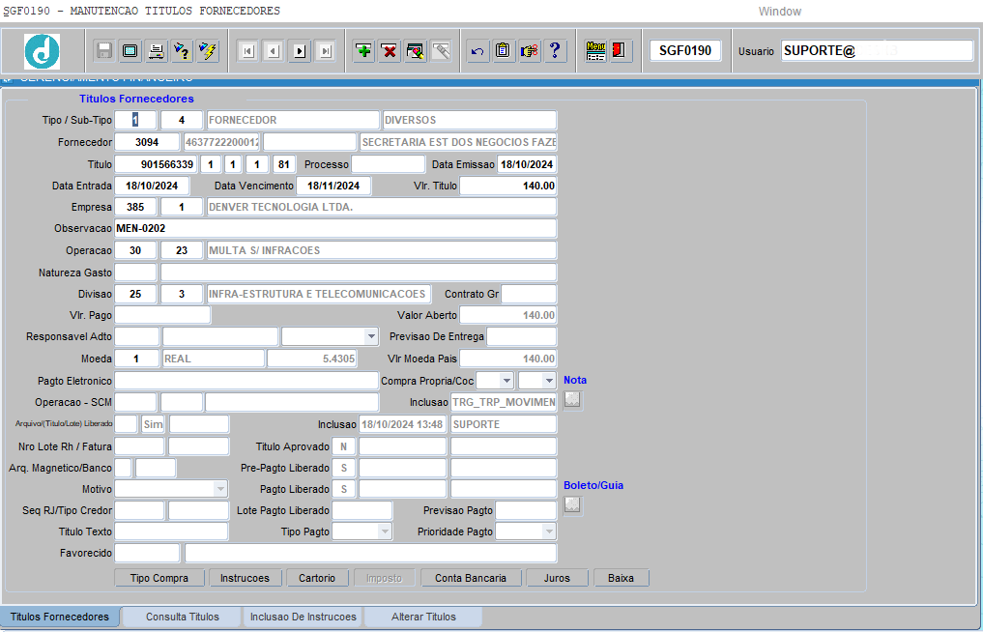Image resolution: width=983 pixels, height=632 pixels.
Task: Click the Juros button
Action: tap(557, 578)
